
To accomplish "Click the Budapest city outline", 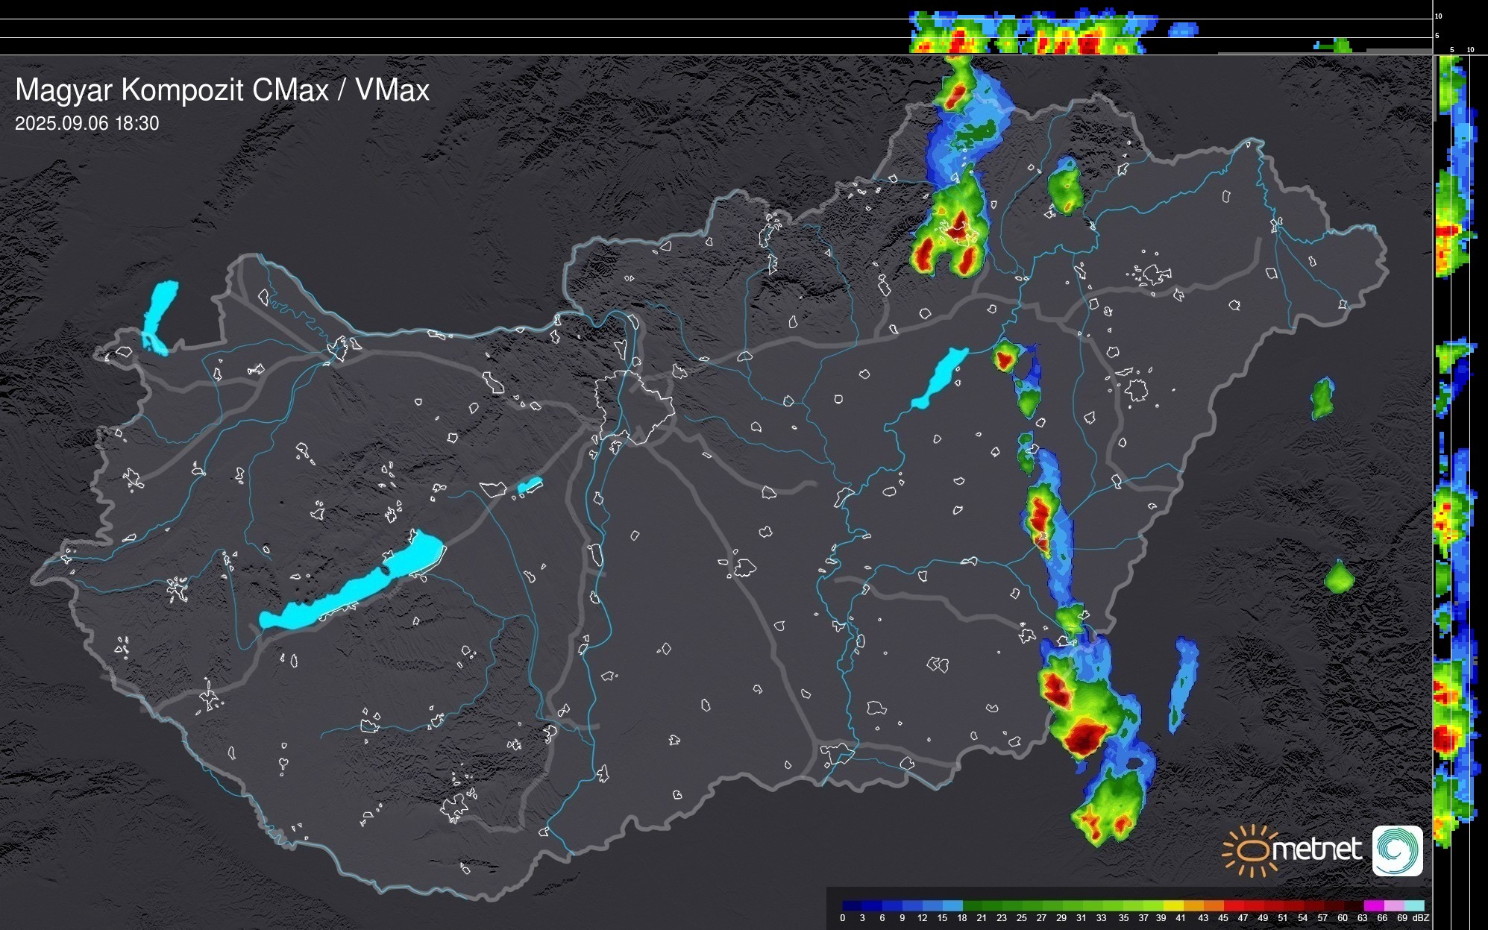I will pyautogui.click(x=634, y=406).
